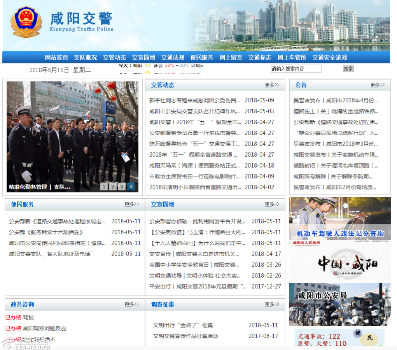397x350 pixels.
Task: Open the 咸阳市公安局 banner image
Action: pos(340,304)
